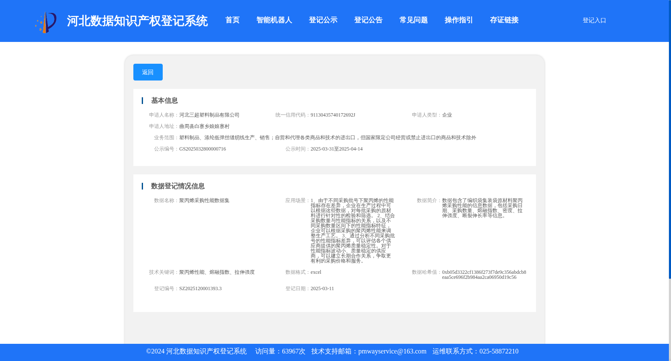Viewport: 671px width, 361px height.
Task: Select address 曲周县白寨乡娘娘寨村
Action: pyautogui.click(x=204, y=126)
